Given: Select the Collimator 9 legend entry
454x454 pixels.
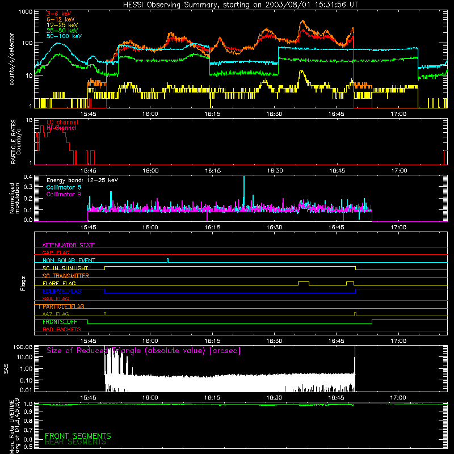Looking at the screenshot, I should click(64, 194).
